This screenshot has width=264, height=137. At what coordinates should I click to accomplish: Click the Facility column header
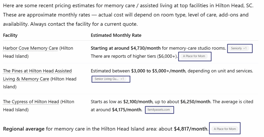10,35
